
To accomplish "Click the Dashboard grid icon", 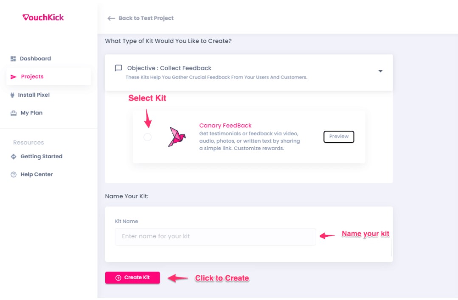I will [x=13, y=59].
